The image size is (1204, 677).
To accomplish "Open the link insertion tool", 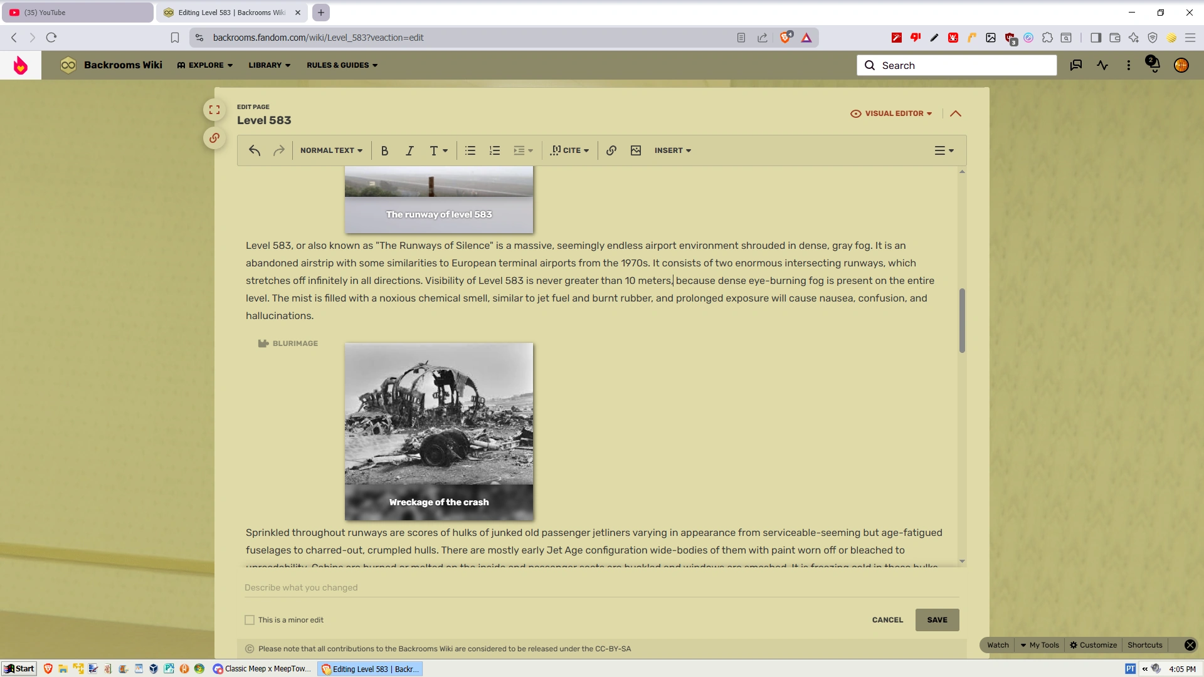I will (x=611, y=150).
